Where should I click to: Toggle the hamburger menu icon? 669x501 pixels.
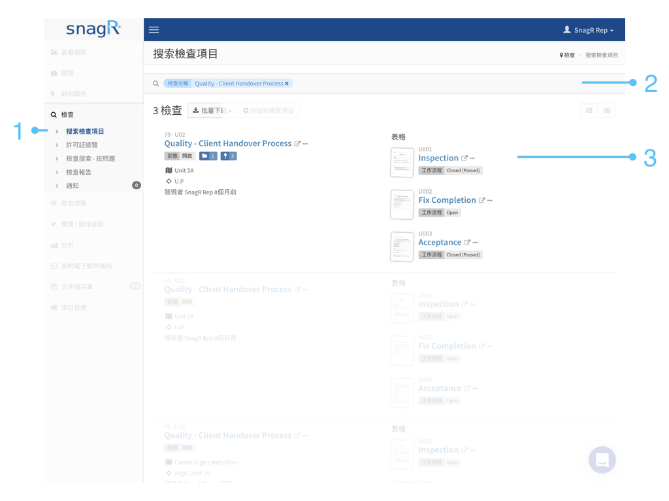[x=154, y=30]
